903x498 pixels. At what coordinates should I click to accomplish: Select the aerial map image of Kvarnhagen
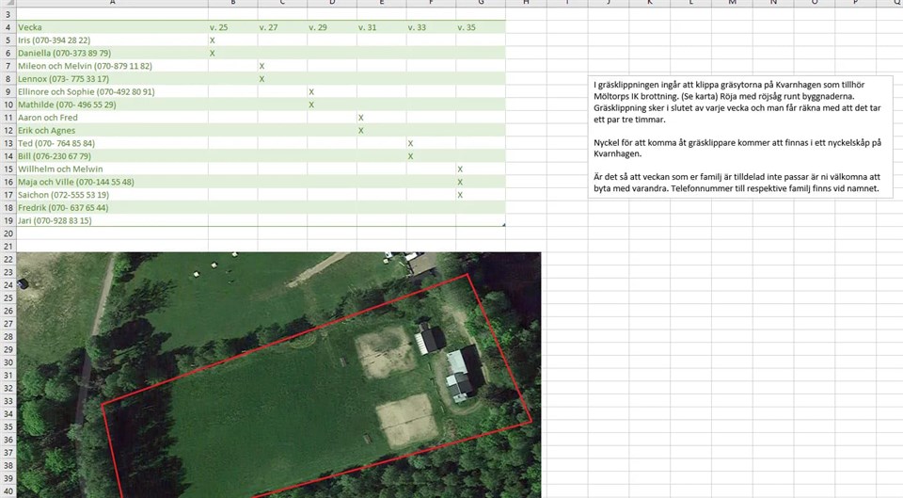click(x=282, y=377)
